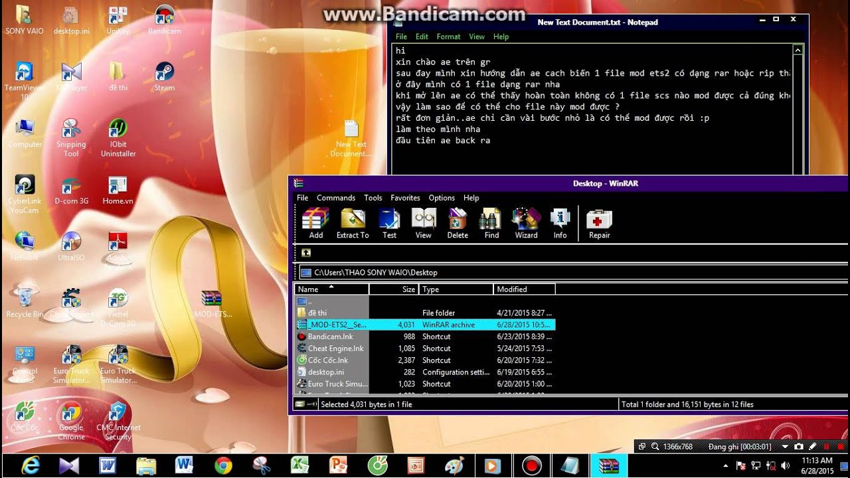Image resolution: width=850 pixels, height=478 pixels.
Task: Click the Find binoculars icon in WinRAR
Action: coord(491,223)
